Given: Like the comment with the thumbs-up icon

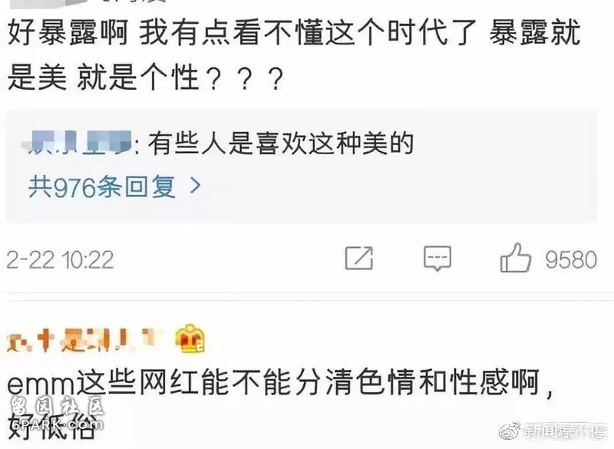Looking at the screenshot, I should [515, 258].
